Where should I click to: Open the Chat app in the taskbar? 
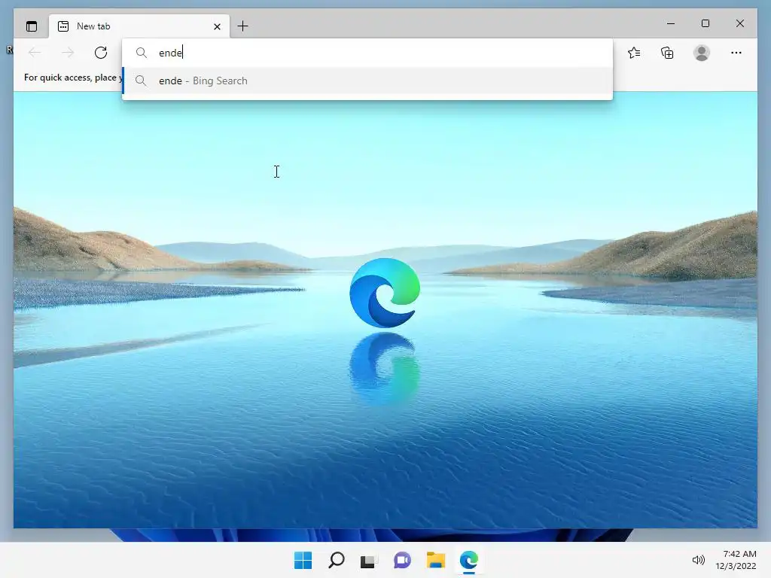click(402, 560)
